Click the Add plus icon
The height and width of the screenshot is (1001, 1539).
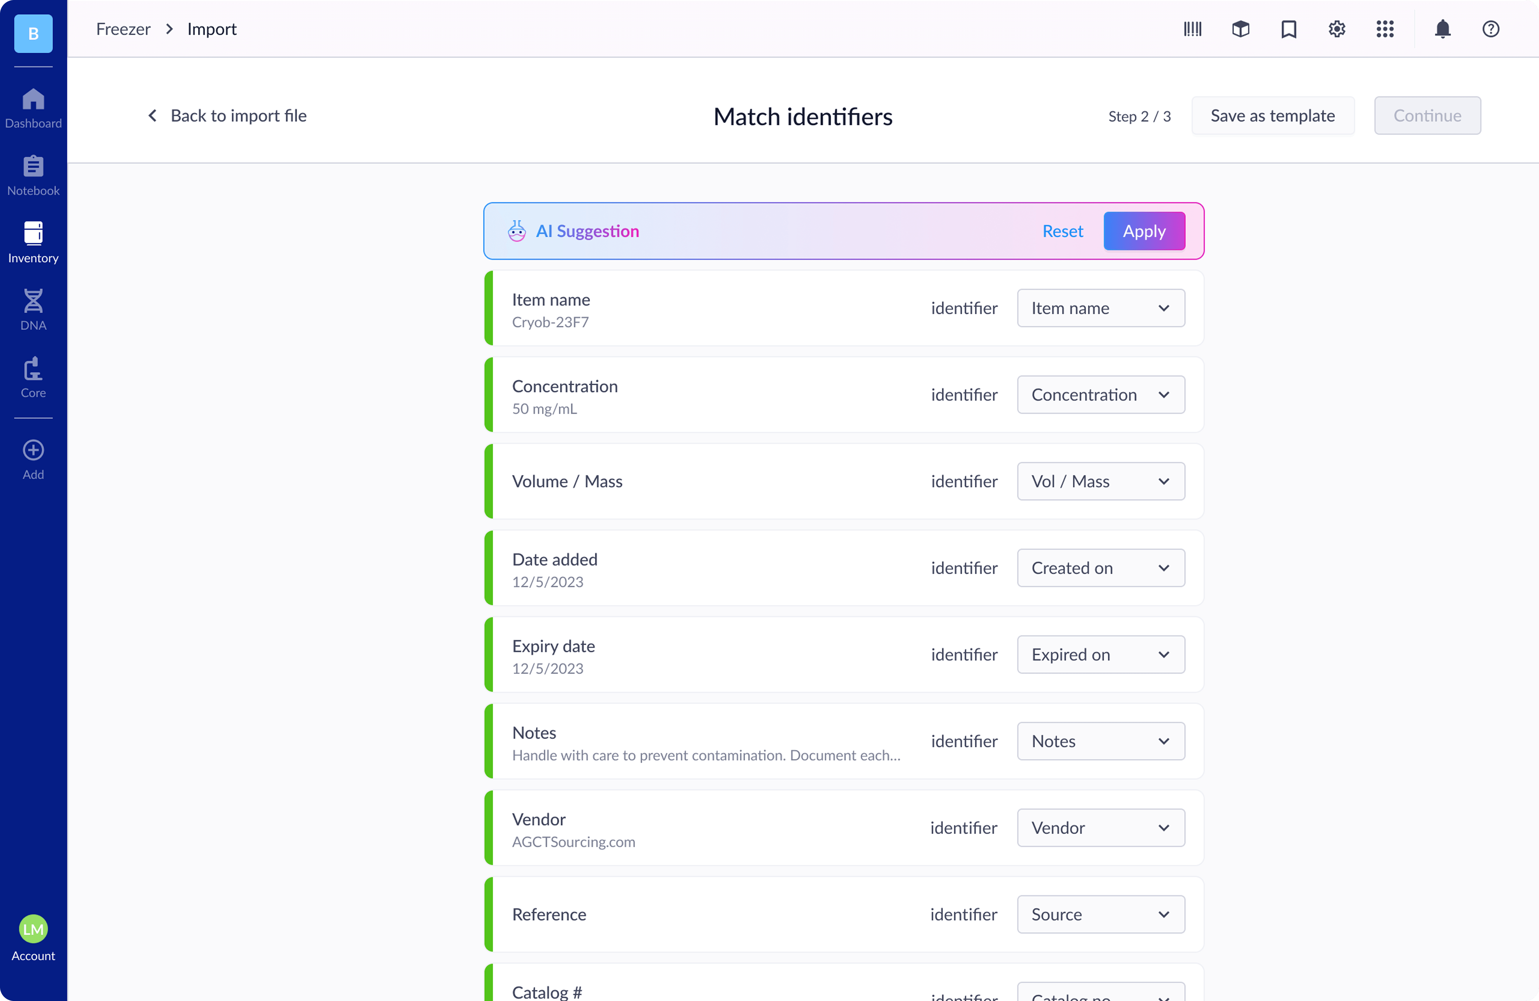click(33, 459)
